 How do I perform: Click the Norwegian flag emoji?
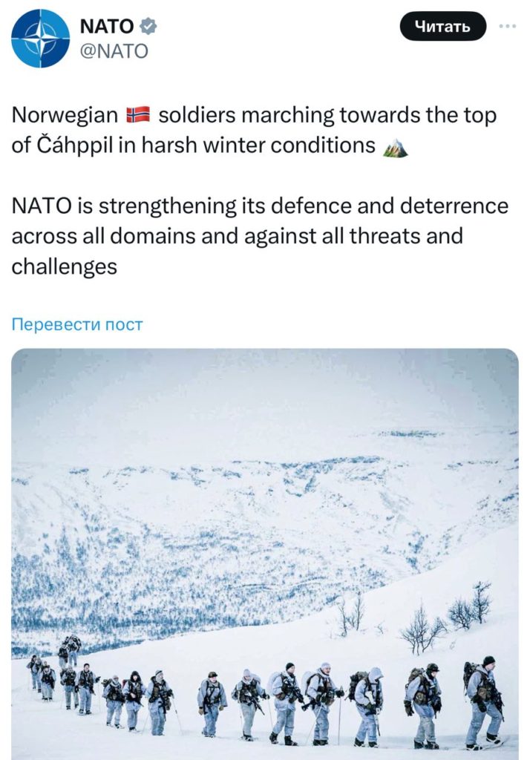(x=139, y=115)
